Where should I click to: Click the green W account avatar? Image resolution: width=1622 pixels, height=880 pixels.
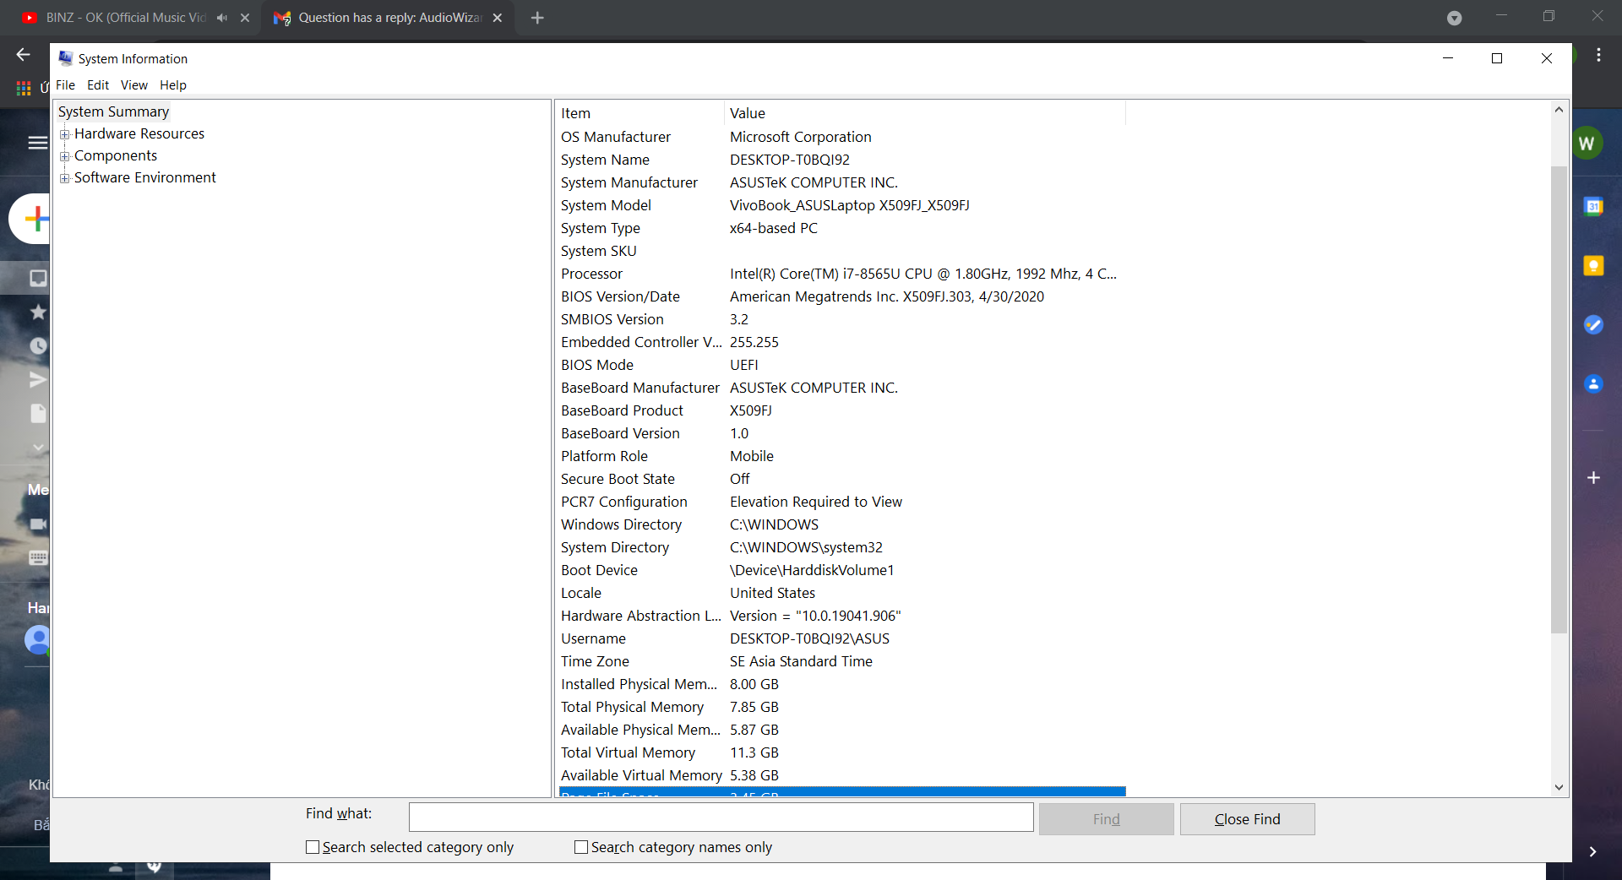[x=1587, y=143]
